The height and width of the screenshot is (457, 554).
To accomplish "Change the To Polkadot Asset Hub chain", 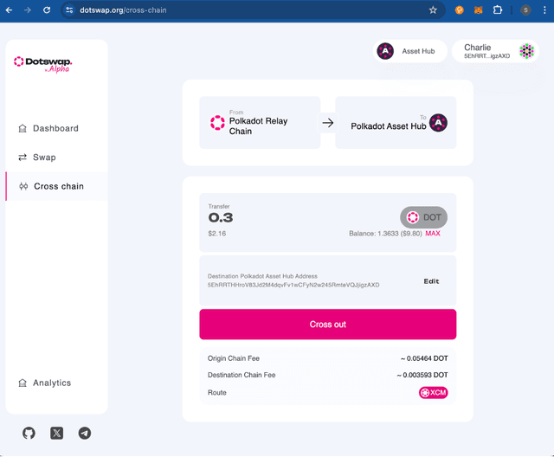I will (x=396, y=123).
